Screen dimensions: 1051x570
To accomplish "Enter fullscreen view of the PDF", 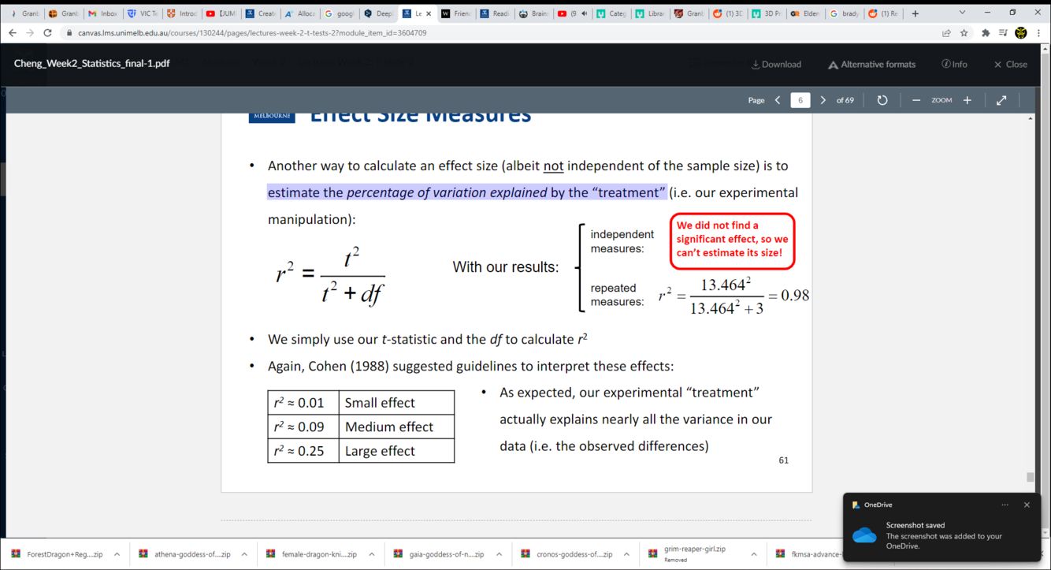I will [x=1001, y=100].
